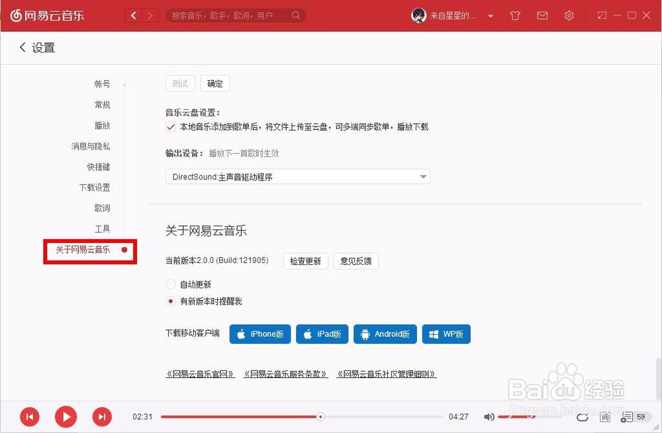Click the NetEase Cloud Music logo
Viewport: 662px width, 433px height.
click(x=47, y=16)
